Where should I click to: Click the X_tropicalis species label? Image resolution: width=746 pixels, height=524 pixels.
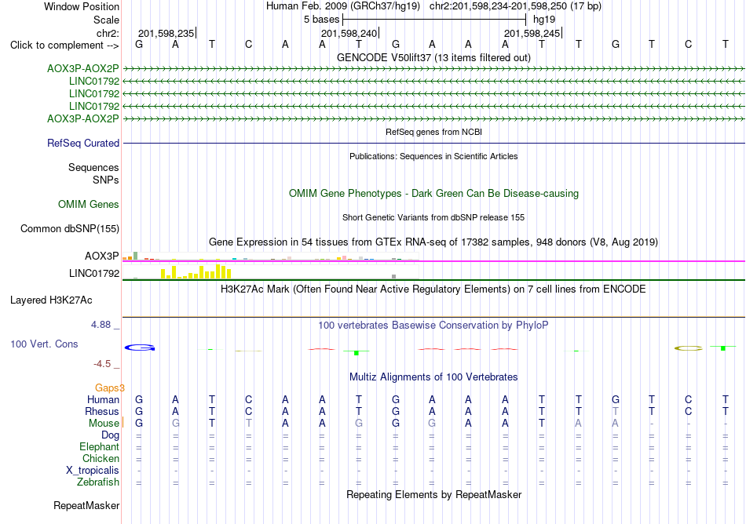[93, 471]
